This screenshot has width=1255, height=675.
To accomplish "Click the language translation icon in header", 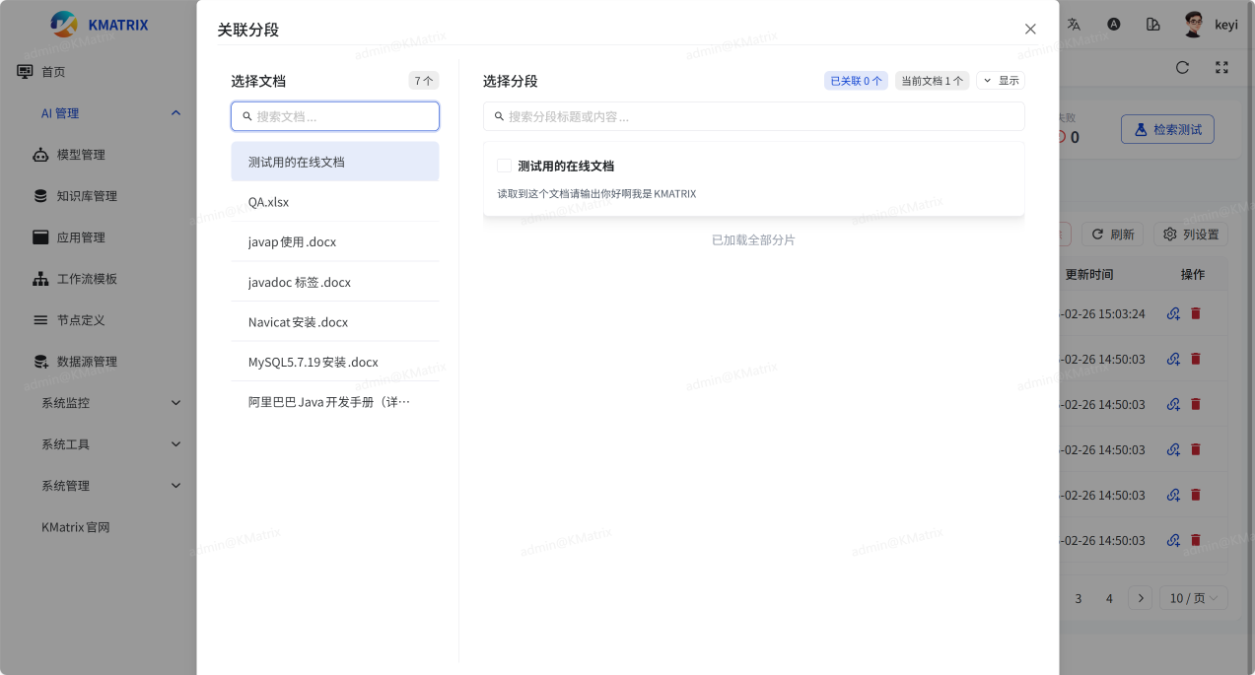I will [1075, 25].
